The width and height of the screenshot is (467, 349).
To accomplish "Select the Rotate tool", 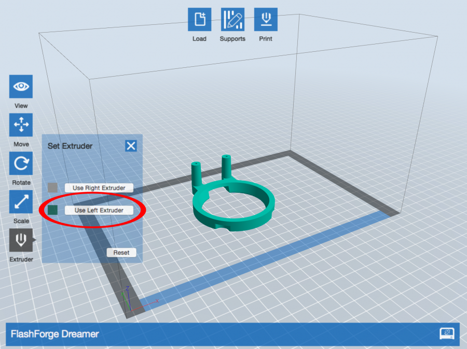I will (21, 163).
